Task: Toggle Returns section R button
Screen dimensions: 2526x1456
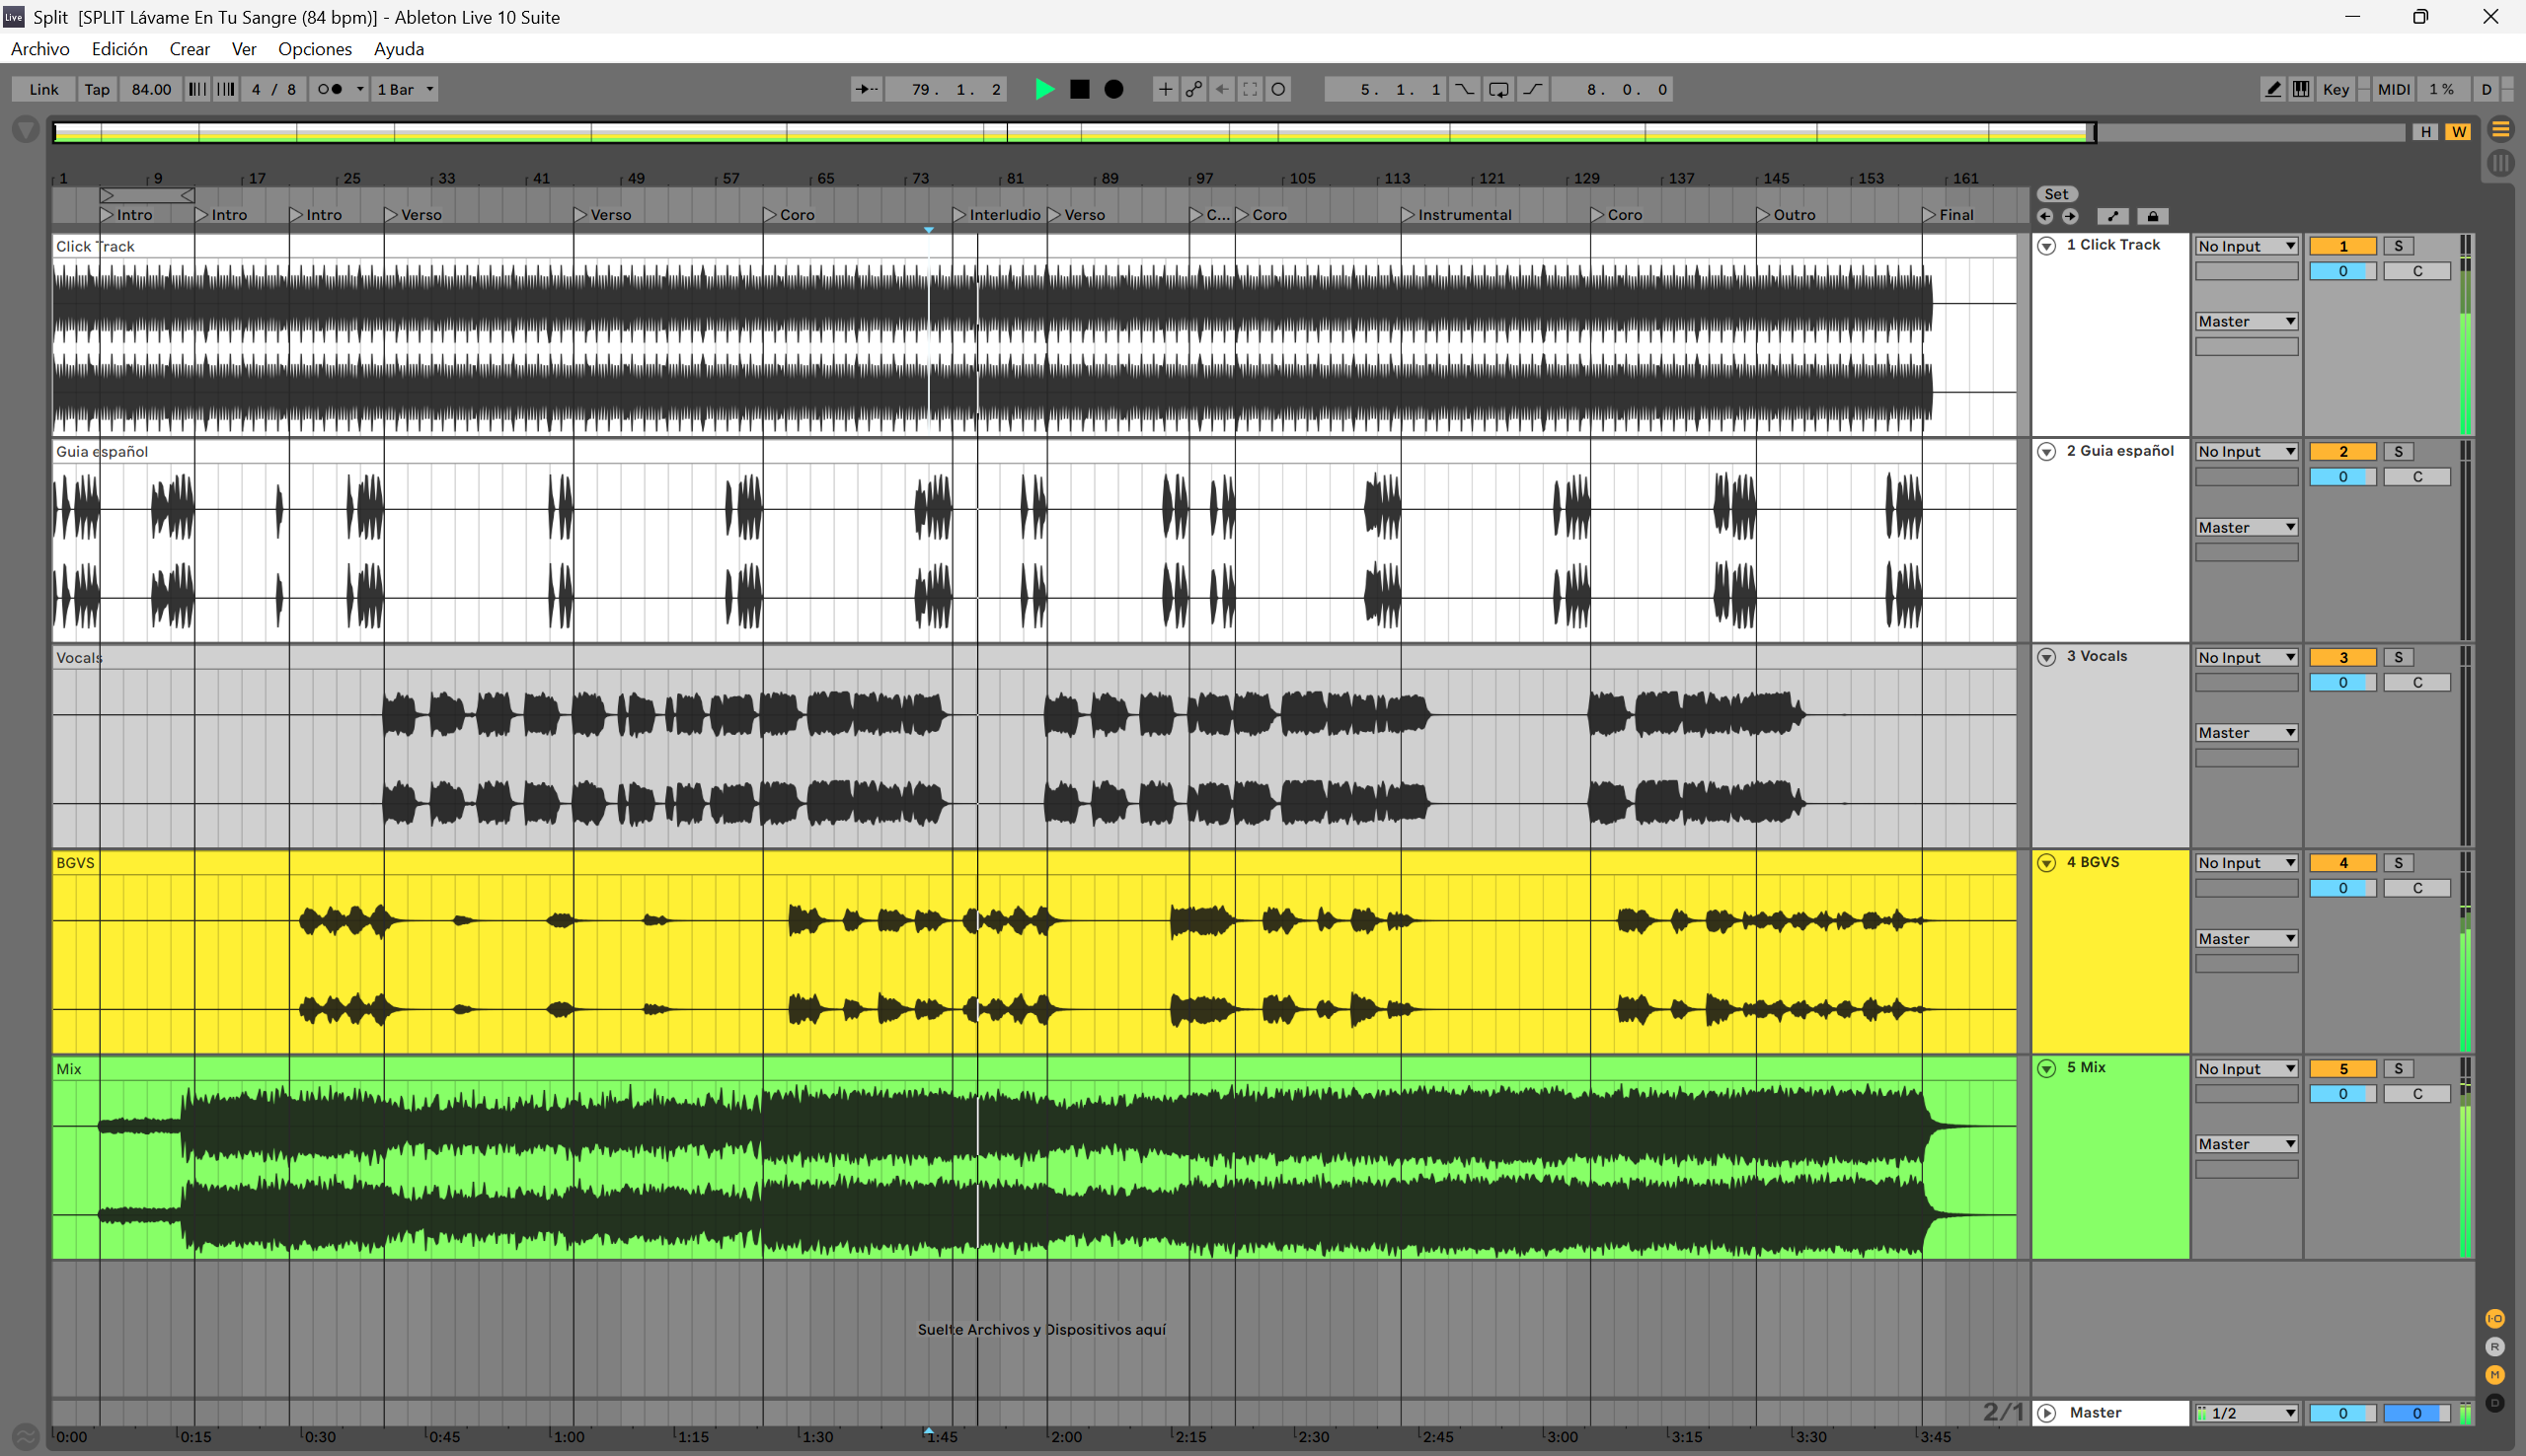Action: (2495, 1346)
